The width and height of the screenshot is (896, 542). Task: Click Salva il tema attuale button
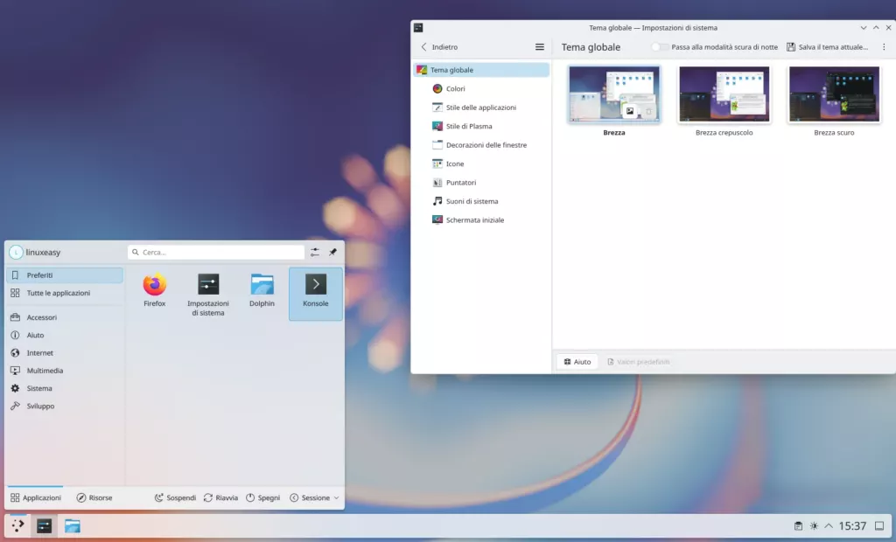[x=828, y=47]
